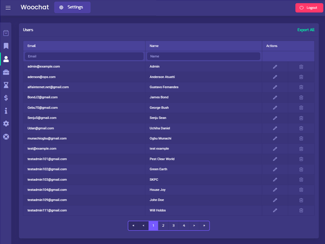Click the info sidebar icon
This screenshot has width=325, height=244.
tap(6, 111)
